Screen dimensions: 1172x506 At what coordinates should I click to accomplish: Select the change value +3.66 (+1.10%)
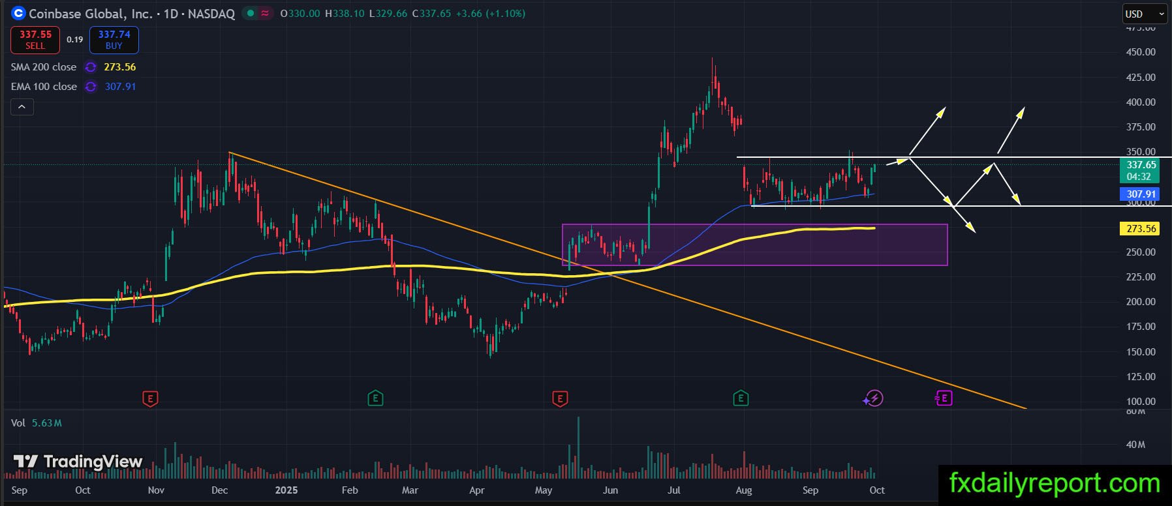coord(492,14)
